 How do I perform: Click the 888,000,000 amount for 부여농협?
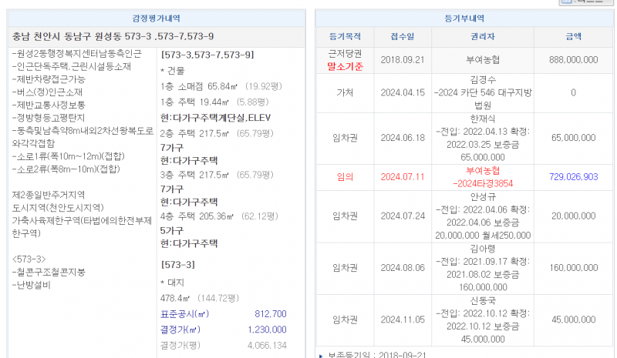[x=573, y=59]
